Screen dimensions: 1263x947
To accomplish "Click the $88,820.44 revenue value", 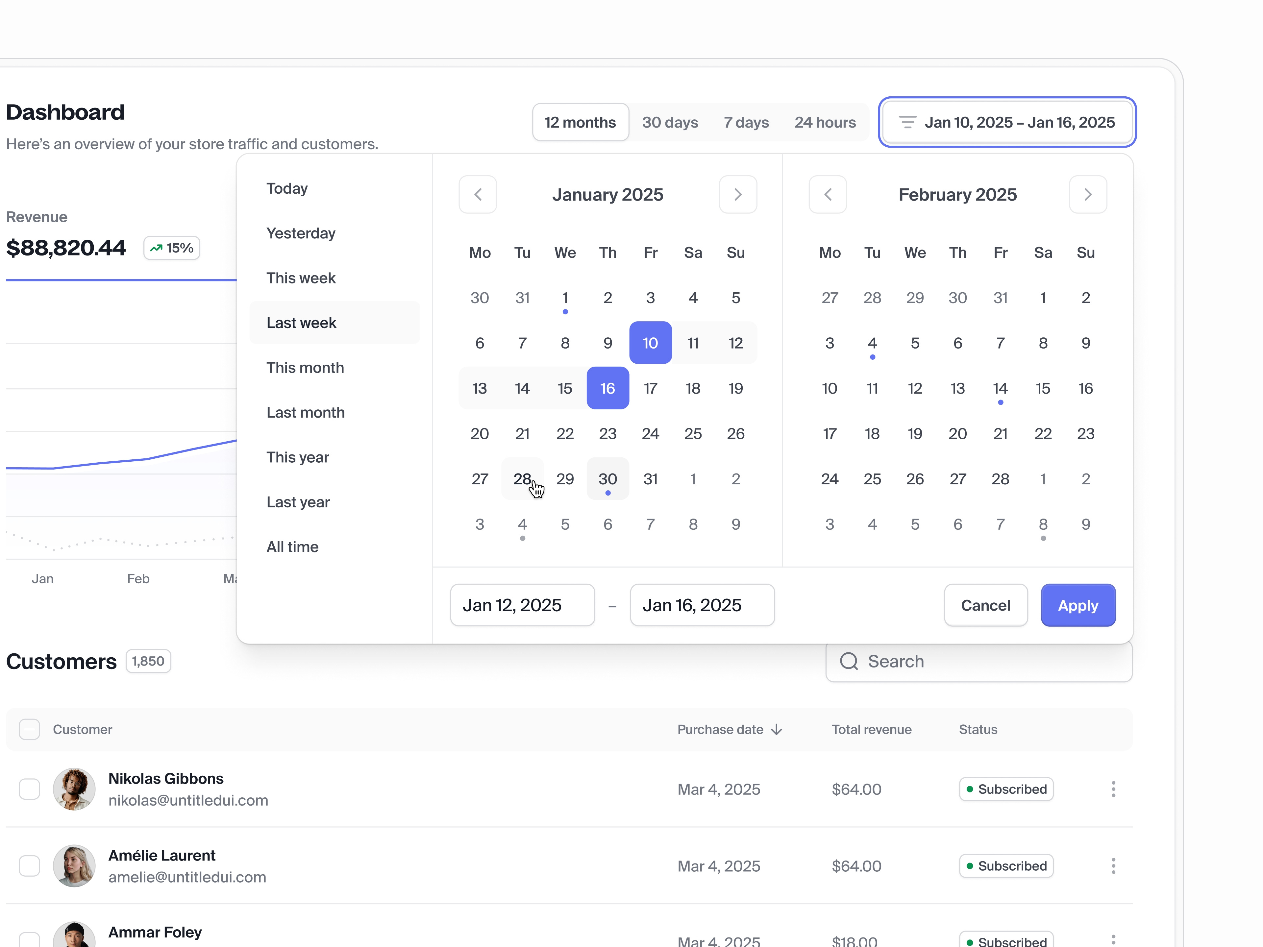I will (66, 248).
